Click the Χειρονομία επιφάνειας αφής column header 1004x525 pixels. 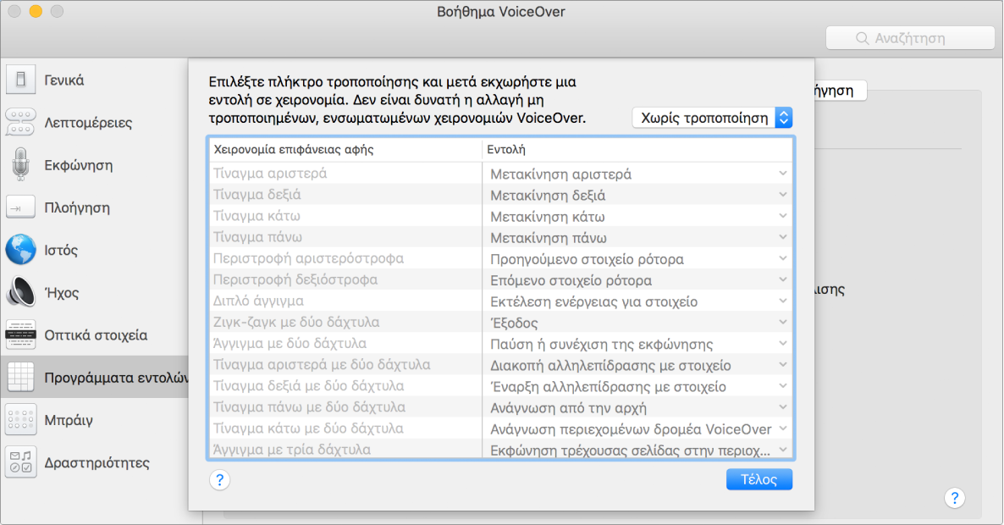294,150
